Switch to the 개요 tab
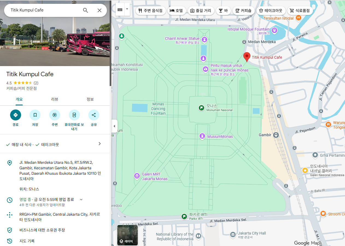The height and width of the screenshot is (246, 345). pyautogui.click(x=19, y=99)
